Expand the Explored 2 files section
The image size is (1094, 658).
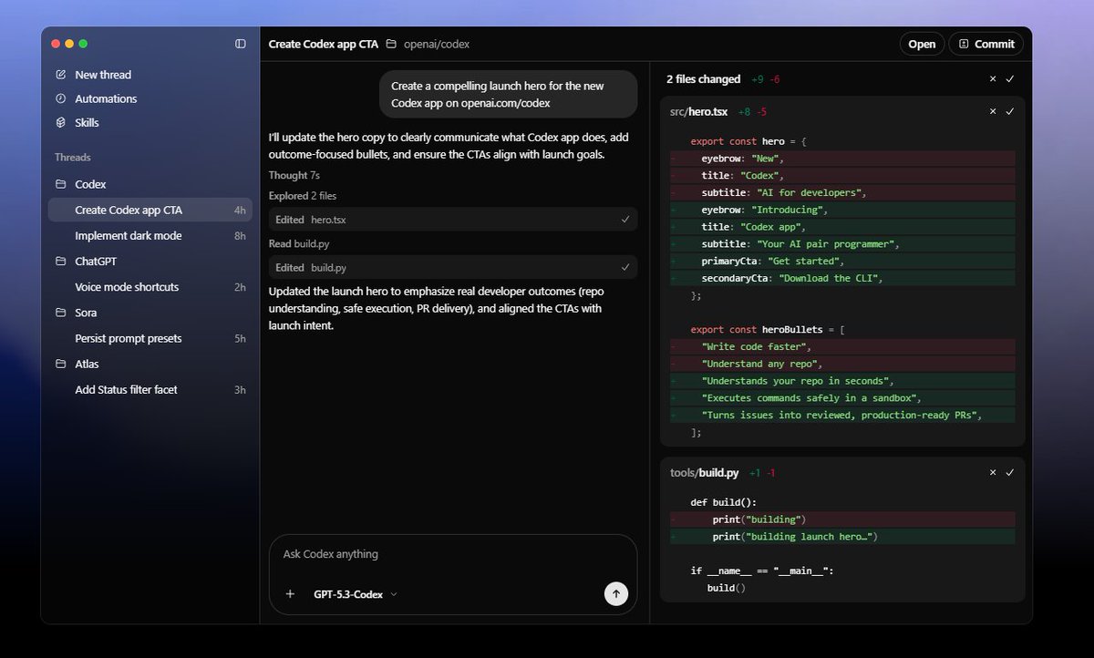[x=302, y=196]
